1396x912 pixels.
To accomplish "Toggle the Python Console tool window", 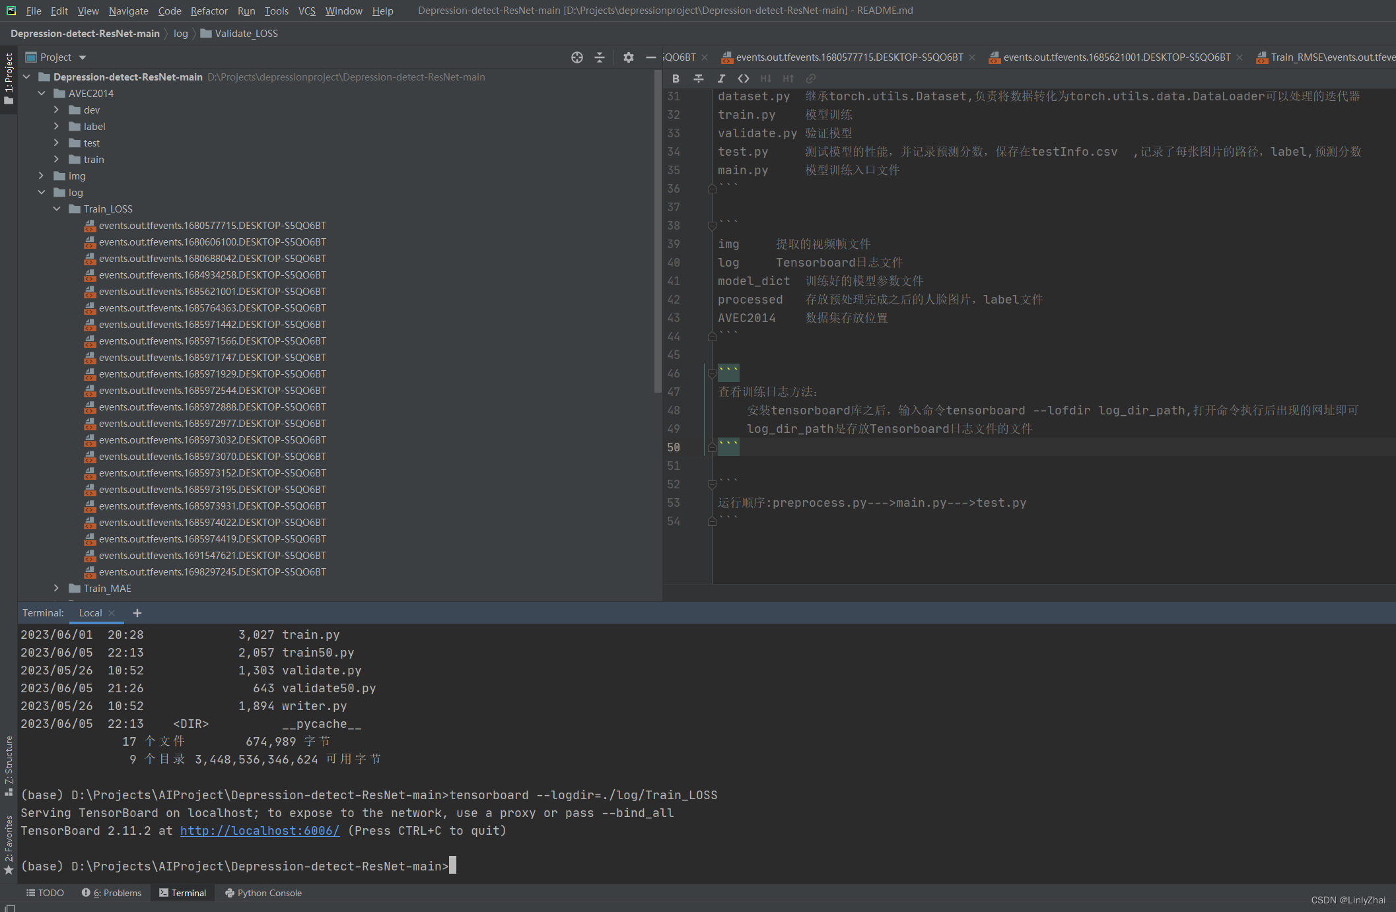I will (263, 892).
